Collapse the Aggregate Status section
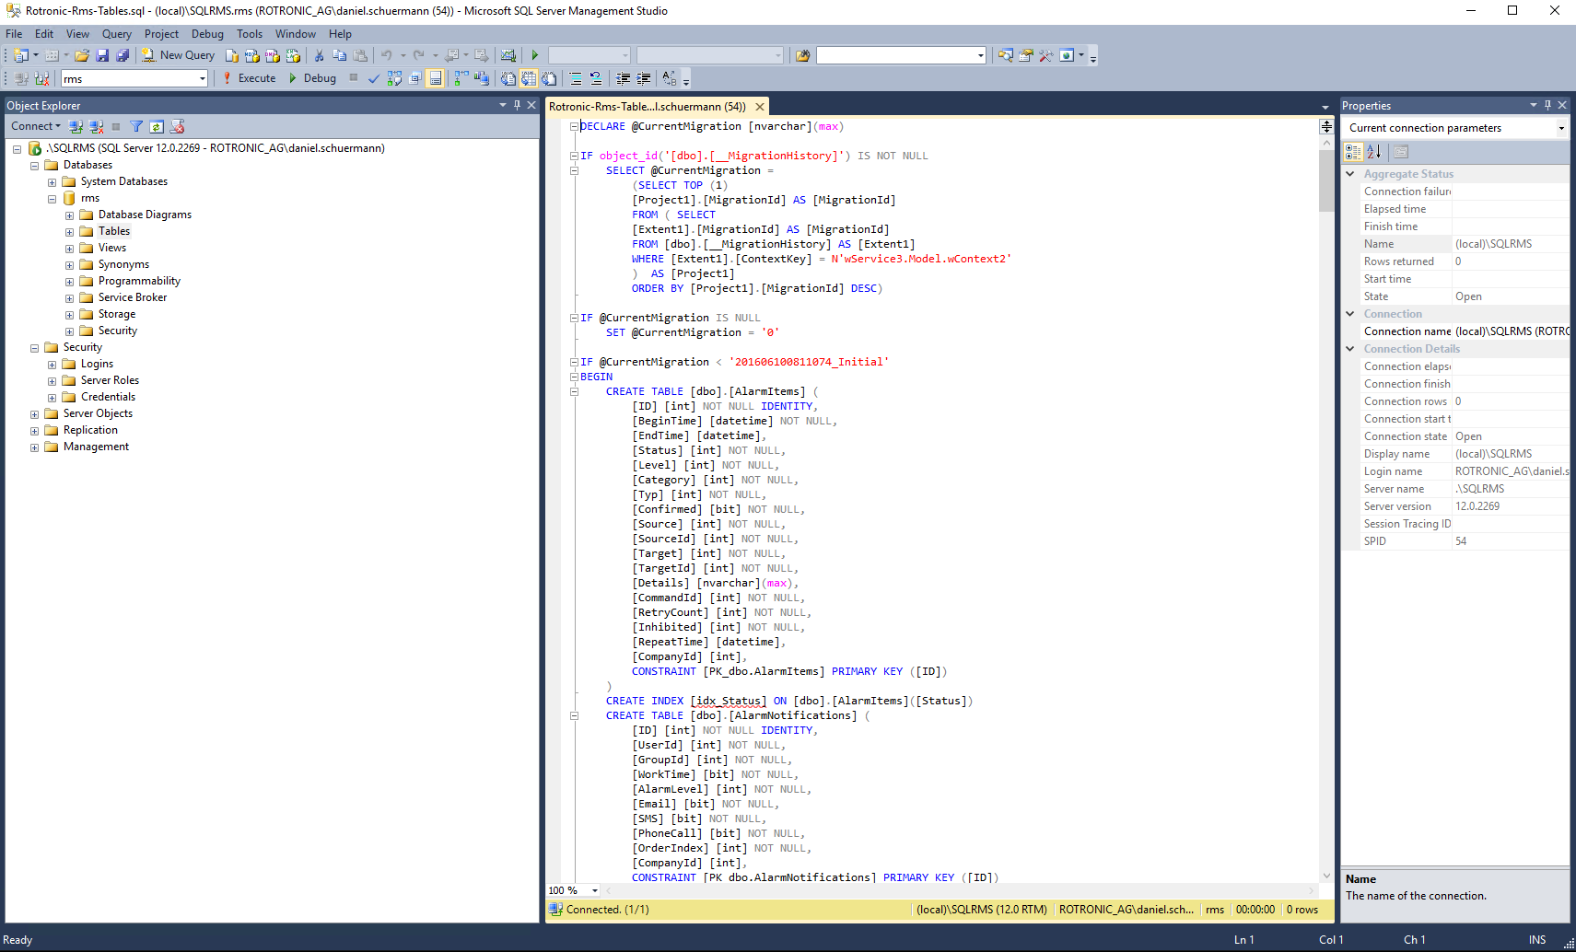 coord(1350,174)
